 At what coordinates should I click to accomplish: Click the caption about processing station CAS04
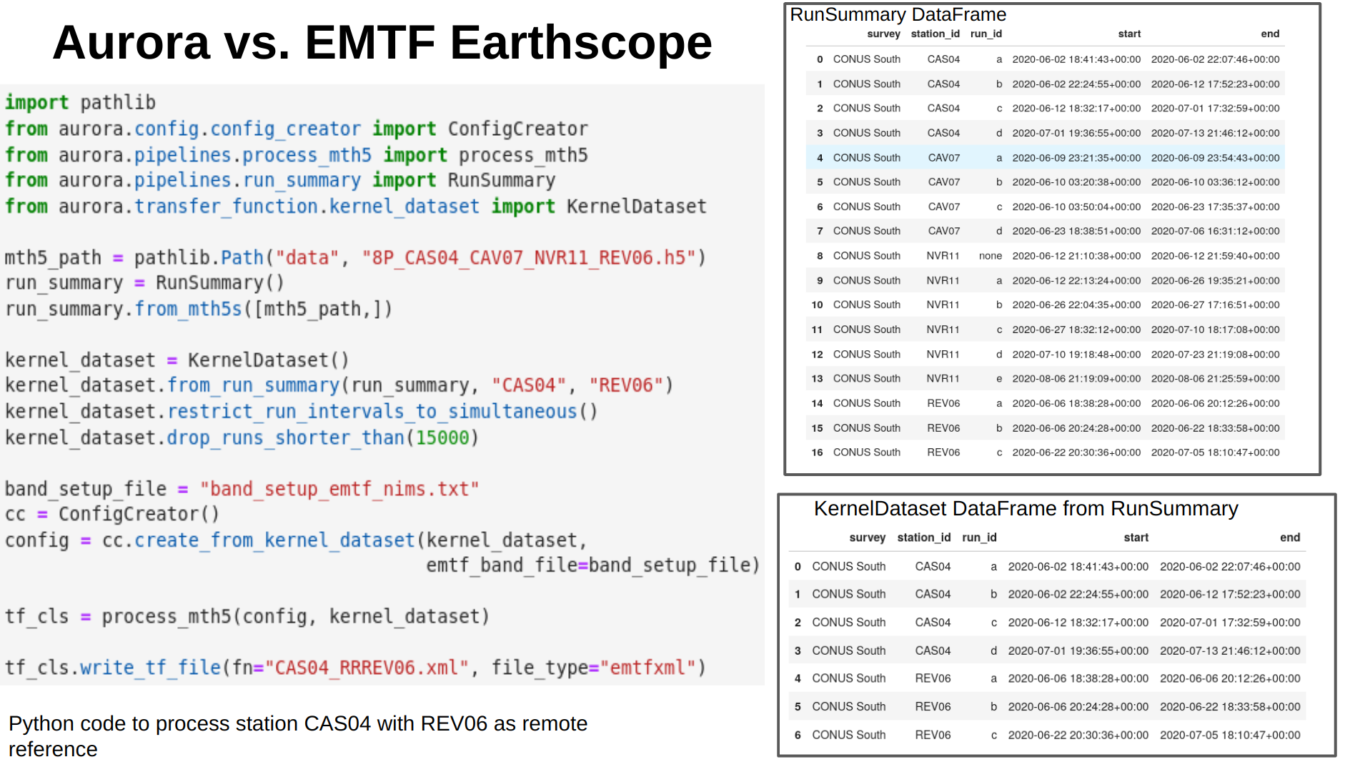click(x=298, y=736)
